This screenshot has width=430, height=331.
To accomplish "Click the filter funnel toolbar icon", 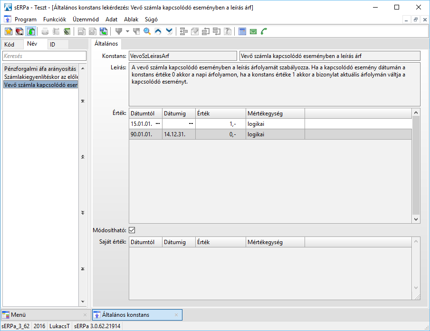I will (x=119, y=32).
